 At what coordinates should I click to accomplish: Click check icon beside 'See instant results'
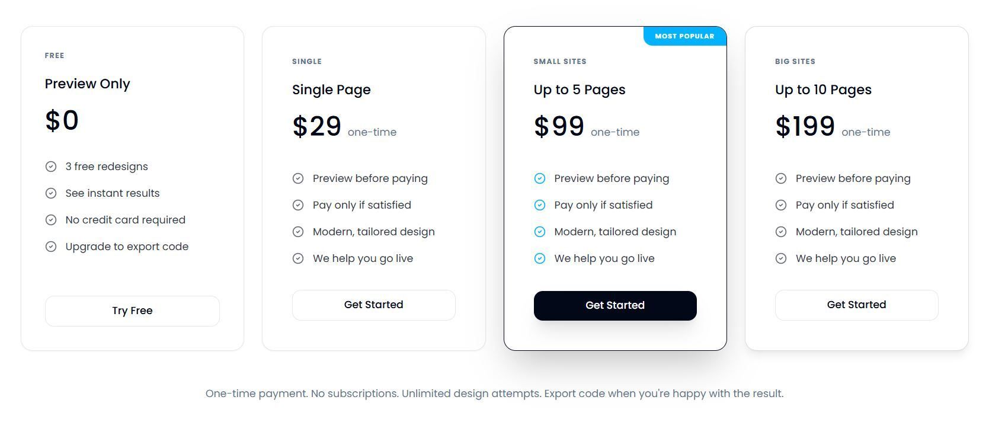point(51,193)
